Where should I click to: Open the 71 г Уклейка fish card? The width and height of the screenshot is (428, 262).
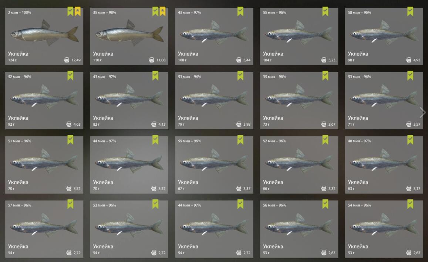(x=384, y=101)
